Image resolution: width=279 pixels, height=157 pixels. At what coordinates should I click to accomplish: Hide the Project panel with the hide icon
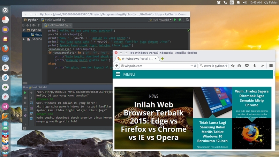pos(39,25)
